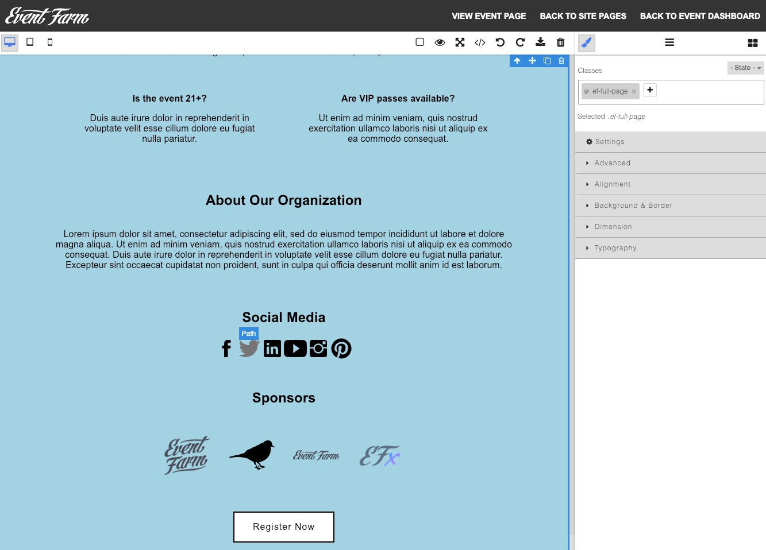Clear canvas with trash icon in toolbar
766x550 pixels.
pyautogui.click(x=561, y=42)
